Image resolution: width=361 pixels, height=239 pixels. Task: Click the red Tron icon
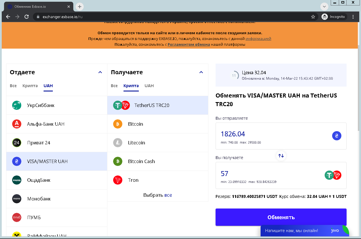tap(118, 180)
